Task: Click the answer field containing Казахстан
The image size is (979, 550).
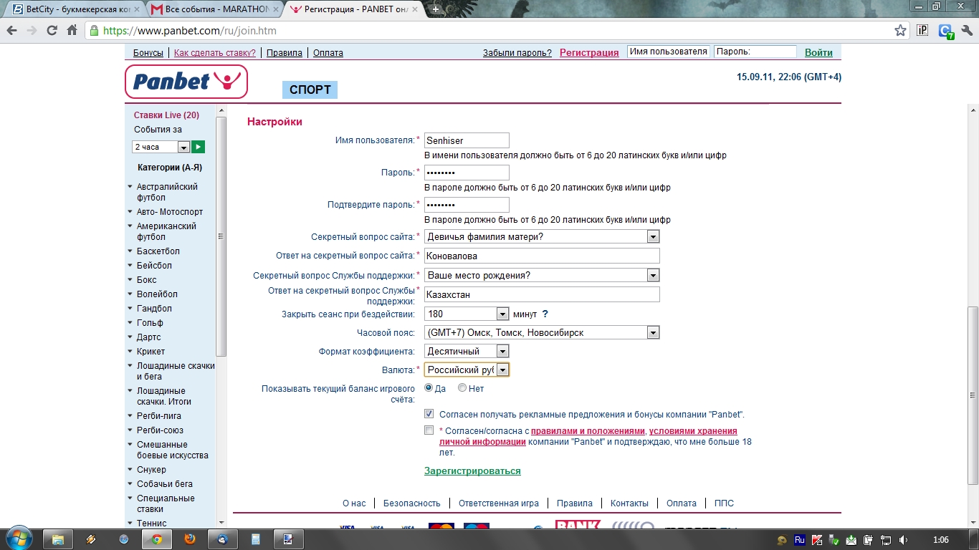Action: tap(542, 294)
